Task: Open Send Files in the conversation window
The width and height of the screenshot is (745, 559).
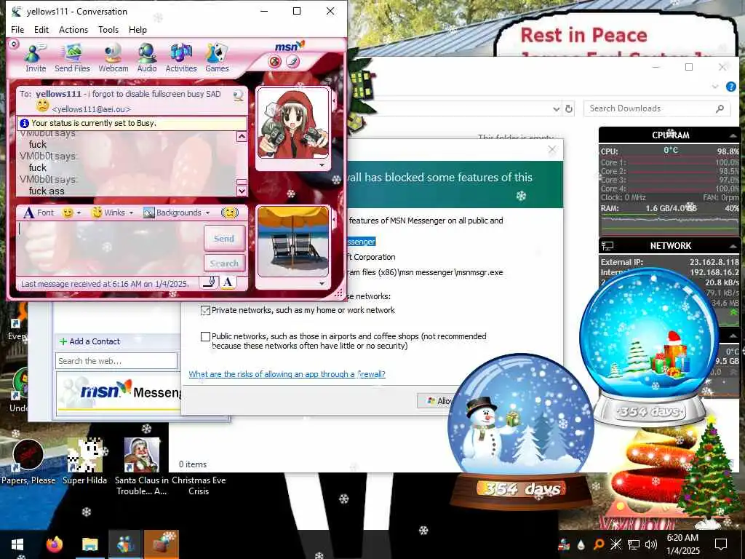Action: (72, 58)
